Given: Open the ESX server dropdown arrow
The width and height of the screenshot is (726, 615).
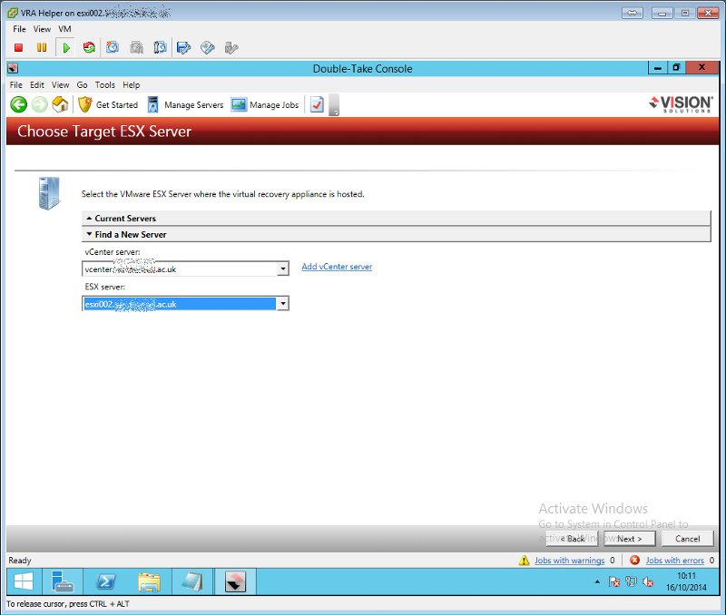Looking at the screenshot, I should click(x=283, y=304).
